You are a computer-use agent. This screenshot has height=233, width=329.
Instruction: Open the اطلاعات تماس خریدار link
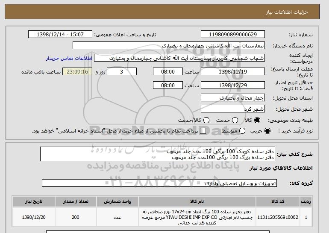coord(69,58)
